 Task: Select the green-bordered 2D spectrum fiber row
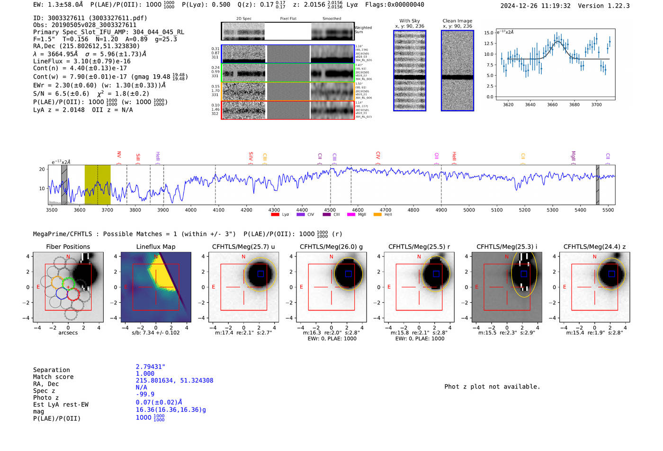288,73
